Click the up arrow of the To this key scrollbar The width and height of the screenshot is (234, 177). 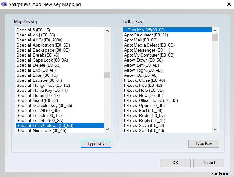click(x=215, y=31)
